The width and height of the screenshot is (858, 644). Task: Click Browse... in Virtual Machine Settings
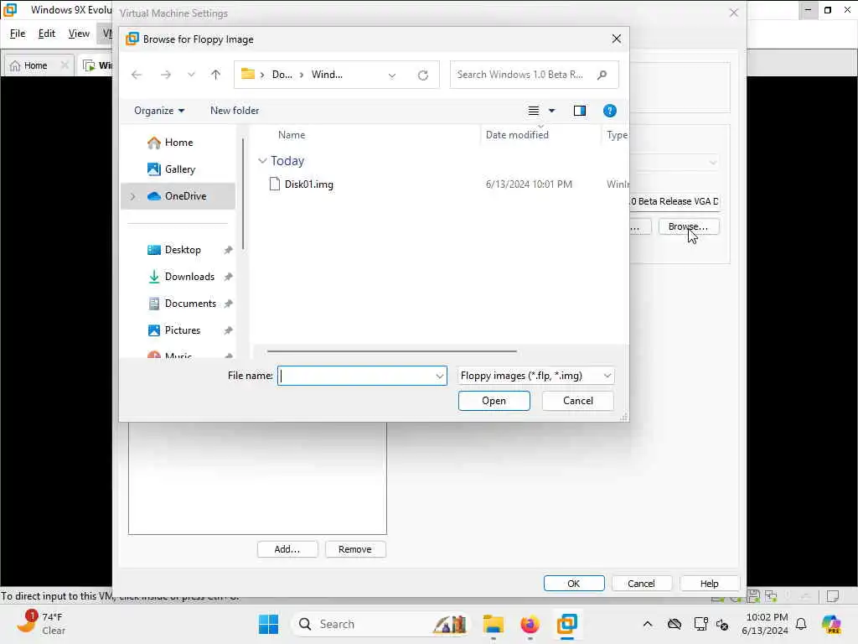(x=689, y=226)
